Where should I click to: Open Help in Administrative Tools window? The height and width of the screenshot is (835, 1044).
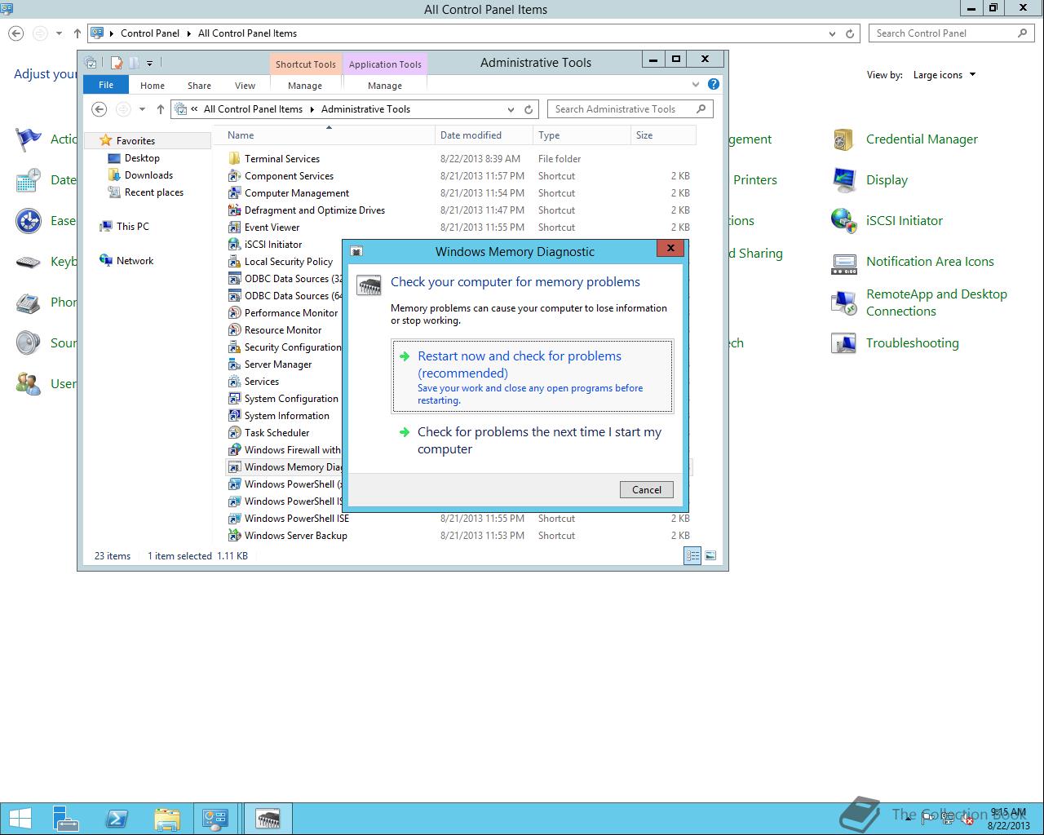pos(714,84)
